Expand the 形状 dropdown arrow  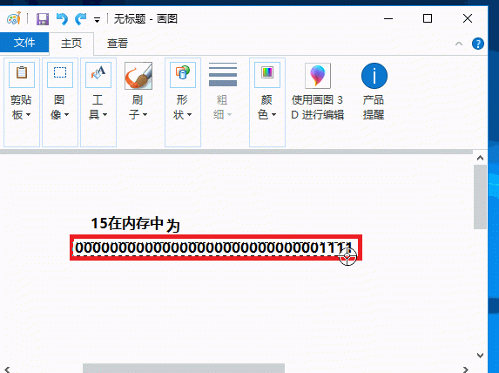(x=189, y=114)
